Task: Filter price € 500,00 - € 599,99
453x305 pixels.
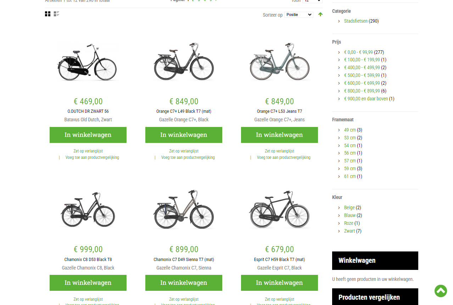Action: [362, 76]
